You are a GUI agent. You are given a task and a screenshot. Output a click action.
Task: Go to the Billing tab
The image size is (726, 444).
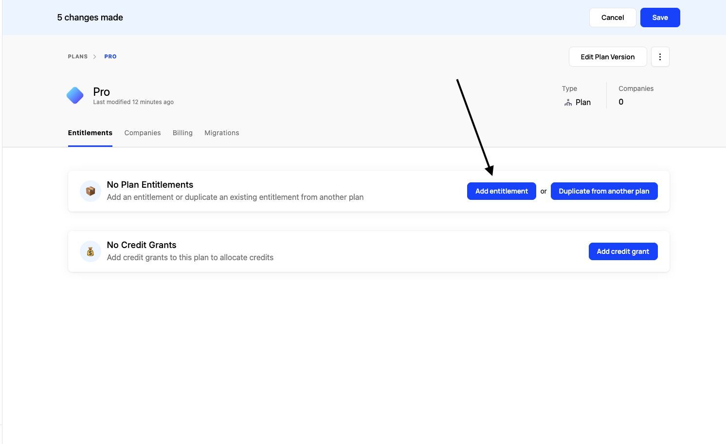click(182, 133)
